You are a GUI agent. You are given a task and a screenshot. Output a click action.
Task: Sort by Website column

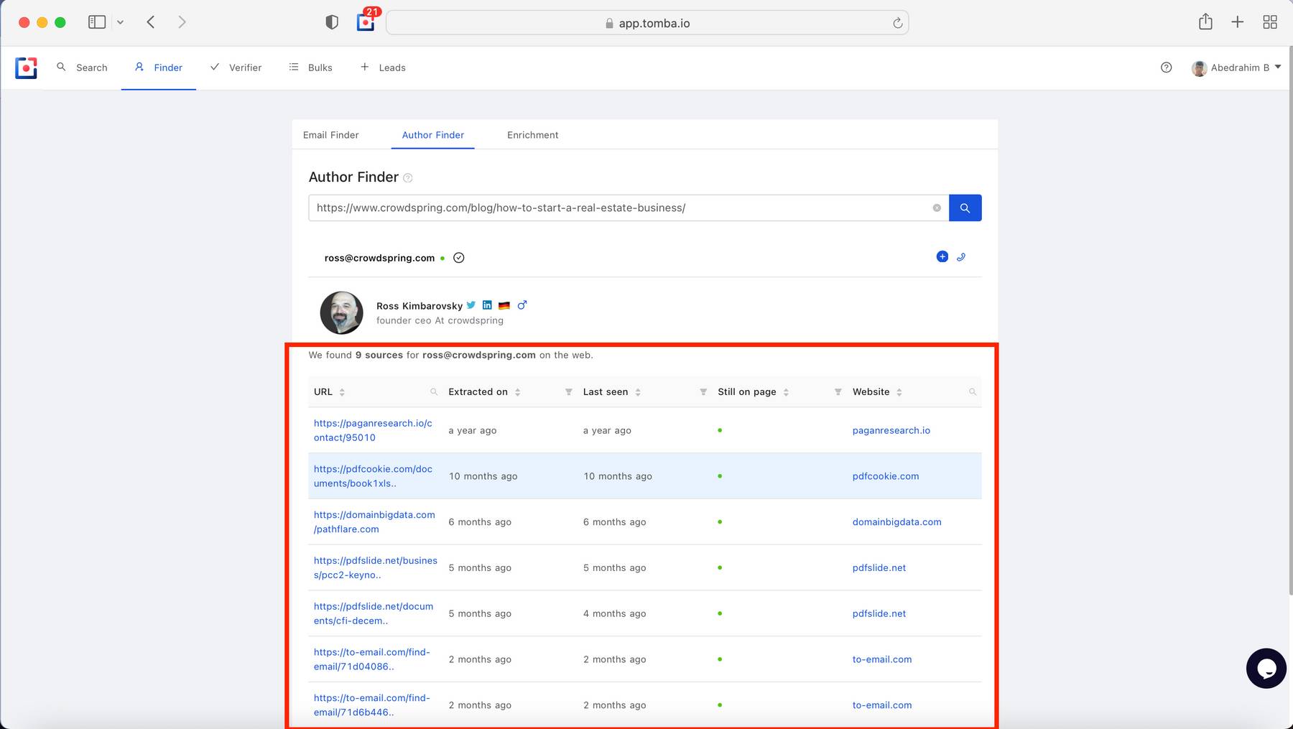click(899, 392)
